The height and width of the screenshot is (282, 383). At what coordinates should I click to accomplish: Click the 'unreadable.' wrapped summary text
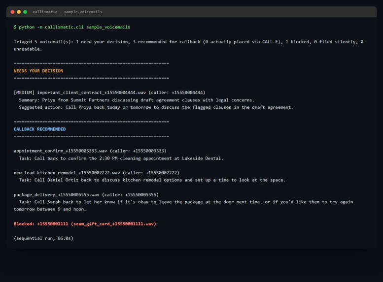pos(28,49)
